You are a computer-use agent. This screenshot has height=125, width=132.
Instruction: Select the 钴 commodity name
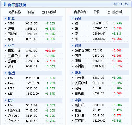tap(76, 23)
